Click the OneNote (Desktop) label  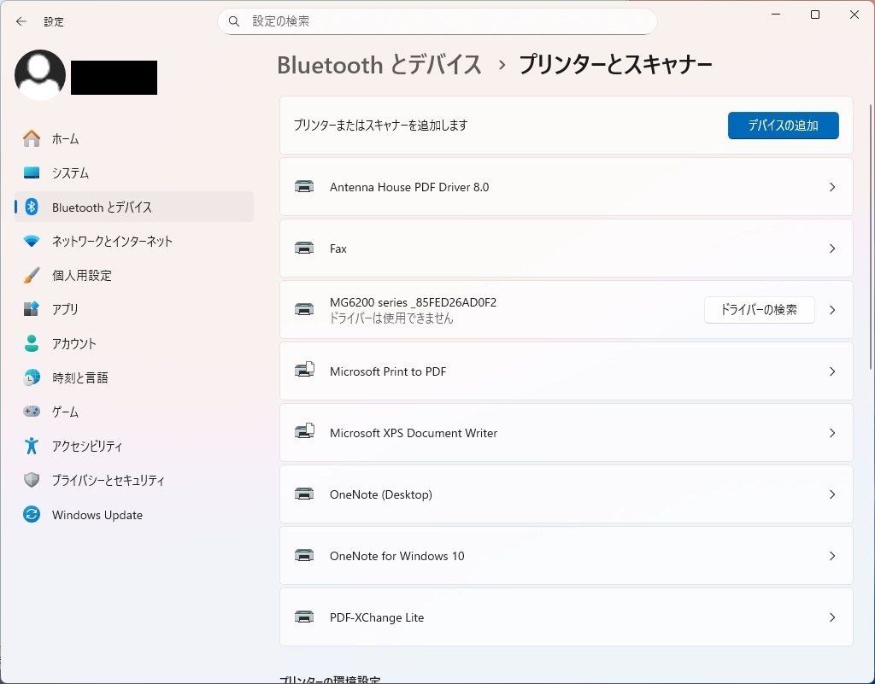380,494
